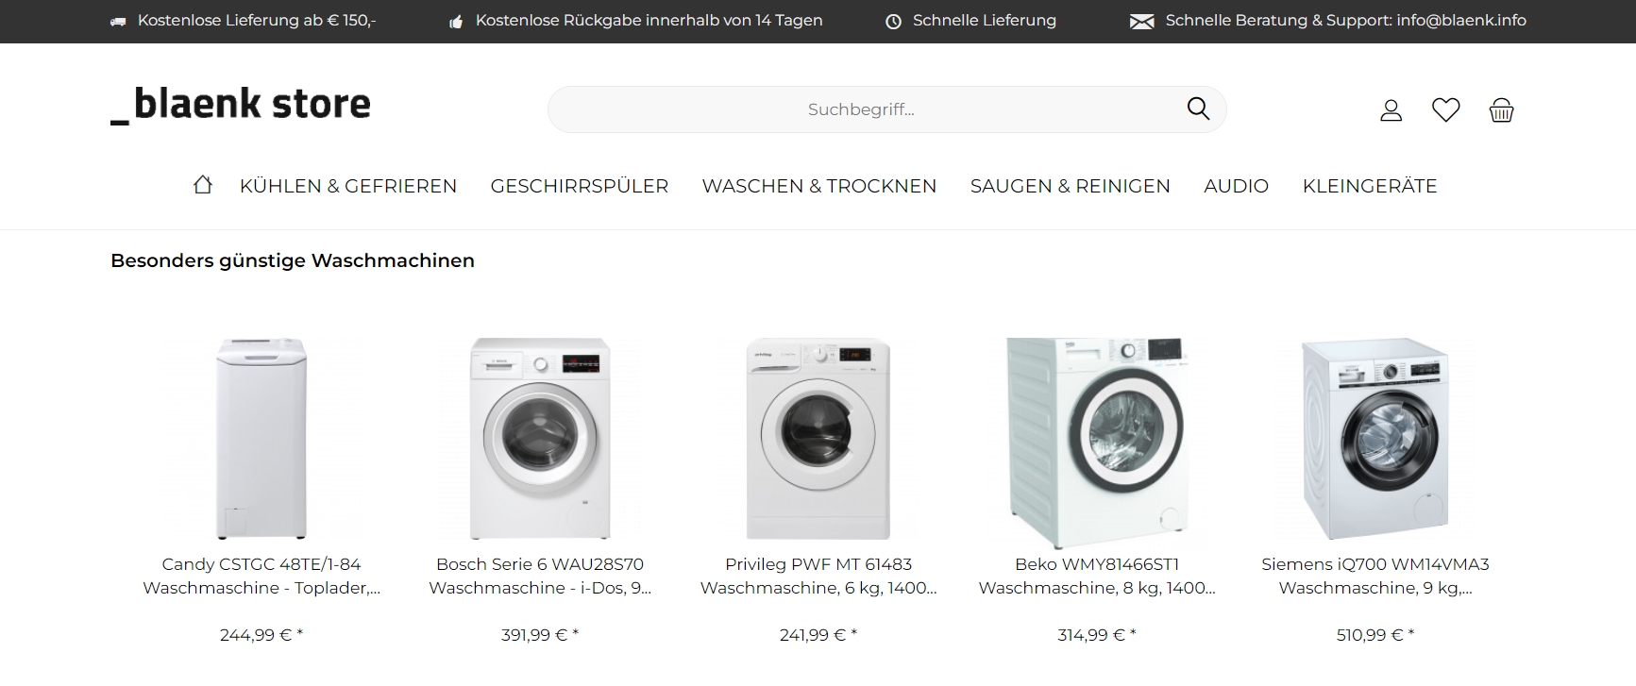Click the envelope support icon
The image size is (1636, 686).
(x=1141, y=21)
